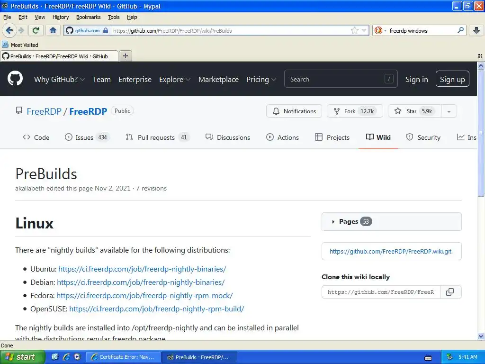
Task: Open the Star lists dropdown arrow
Action: (x=449, y=111)
